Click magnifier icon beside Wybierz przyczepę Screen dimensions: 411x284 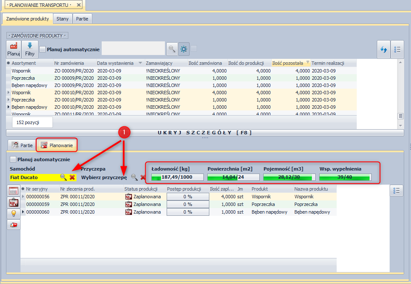[x=134, y=177]
